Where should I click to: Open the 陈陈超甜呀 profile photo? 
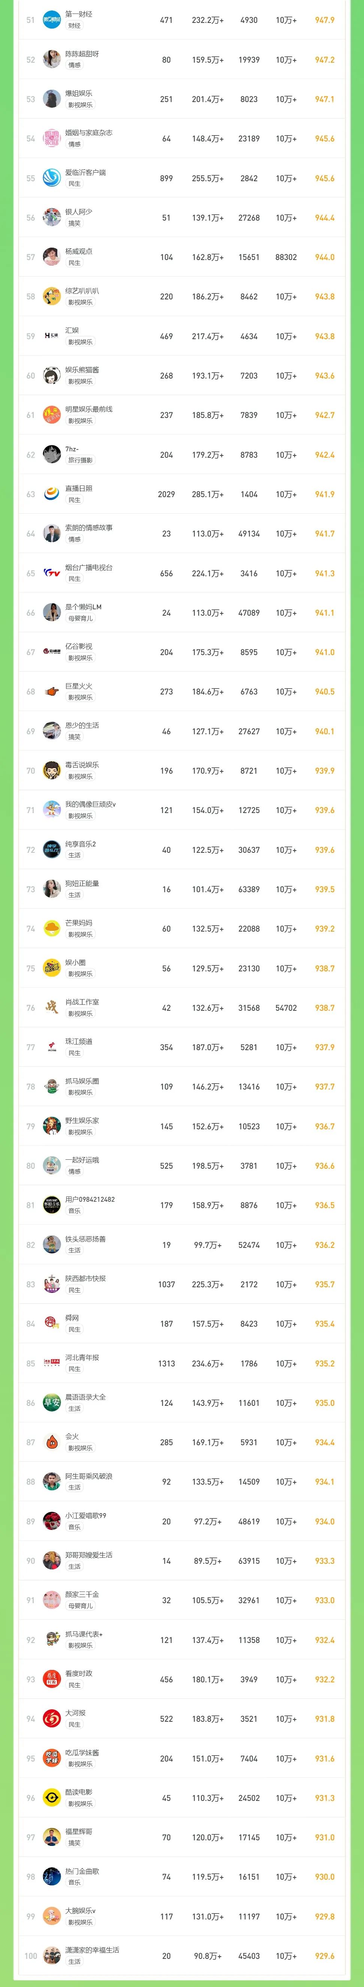click(52, 59)
